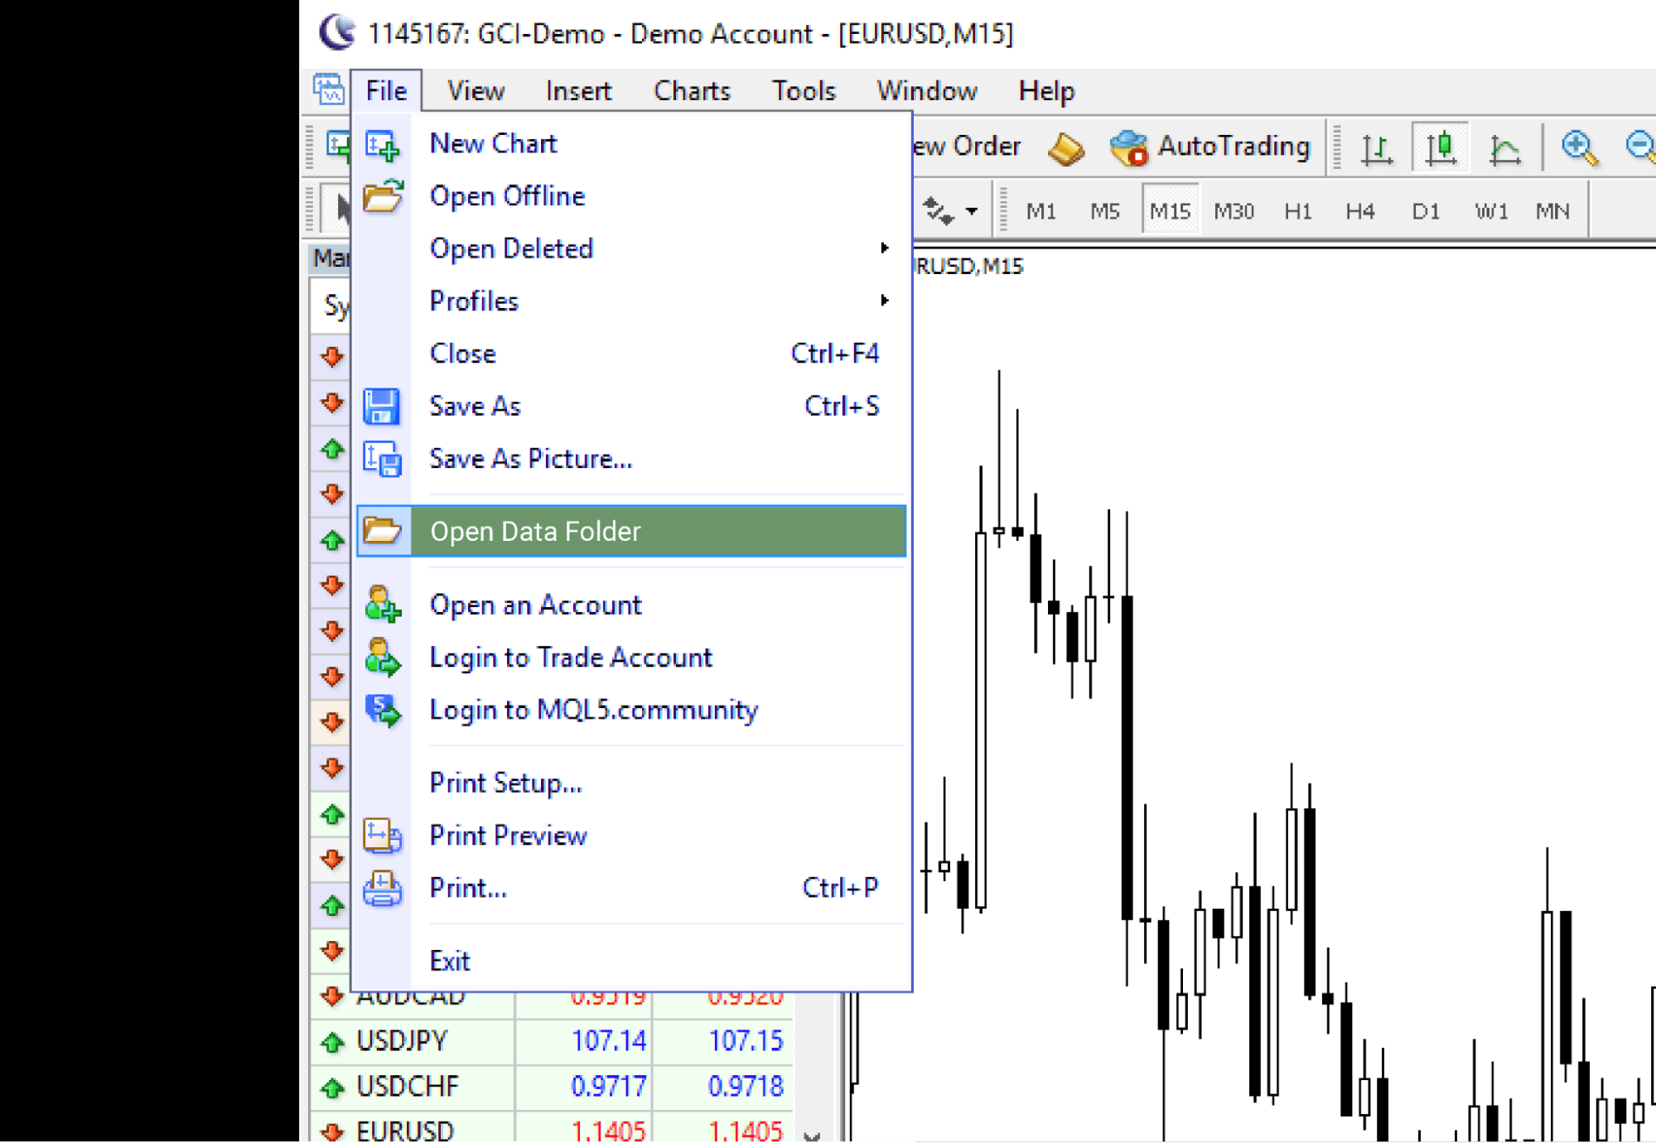This screenshot has width=1656, height=1143.
Task: Open the Tools menu
Action: [x=804, y=90]
